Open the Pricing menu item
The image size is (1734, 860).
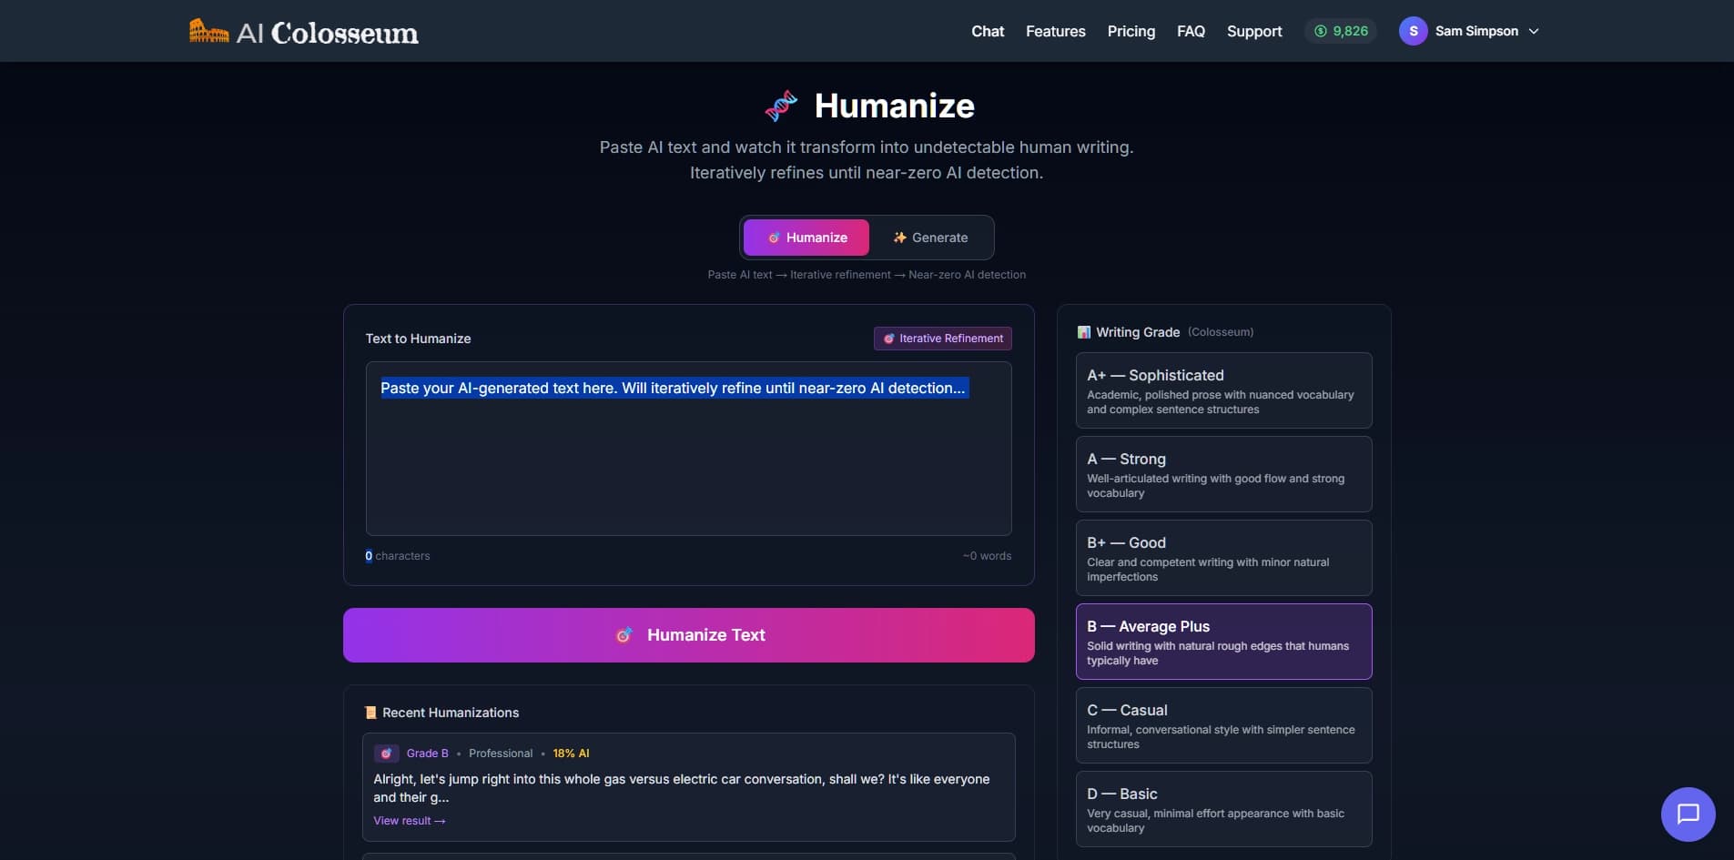(x=1131, y=31)
